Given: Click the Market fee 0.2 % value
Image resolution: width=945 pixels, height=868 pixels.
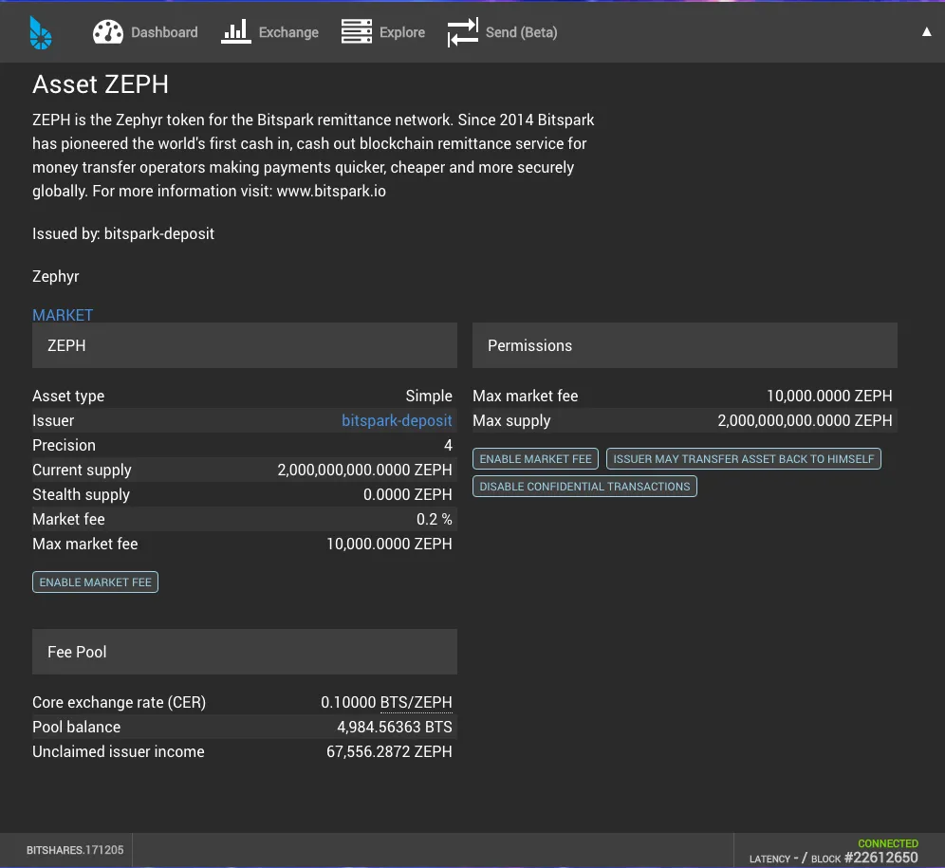Looking at the screenshot, I should click(434, 519).
